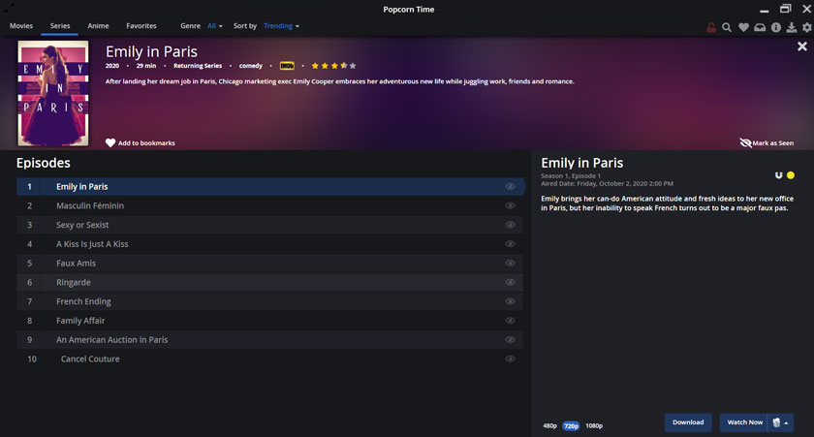Select 480p quality
Image resolution: width=814 pixels, height=437 pixels.
[x=549, y=426]
